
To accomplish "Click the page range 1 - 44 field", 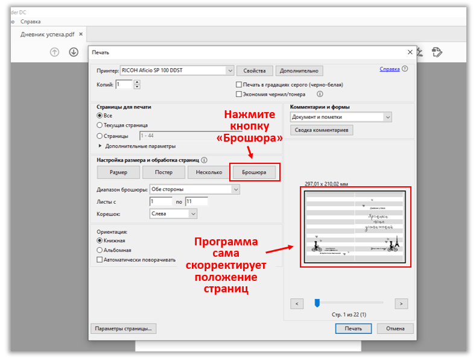I will 191,136.
